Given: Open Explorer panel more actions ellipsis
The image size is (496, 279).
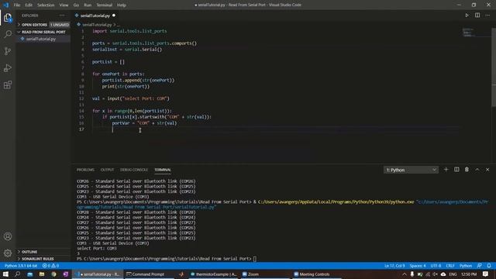Looking at the screenshot, I should pyautogui.click(x=62, y=15).
